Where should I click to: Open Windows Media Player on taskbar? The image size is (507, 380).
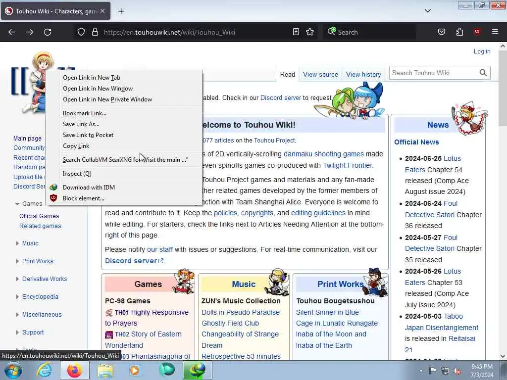(x=135, y=370)
